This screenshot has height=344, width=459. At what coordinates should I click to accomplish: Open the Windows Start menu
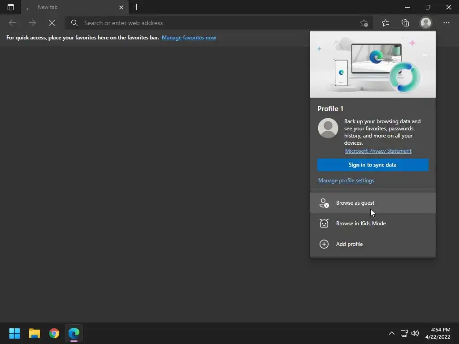point(14,333)
